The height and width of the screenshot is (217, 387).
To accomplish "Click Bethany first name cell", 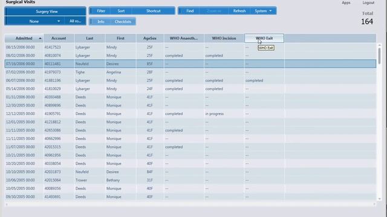I will coord(120,180).
